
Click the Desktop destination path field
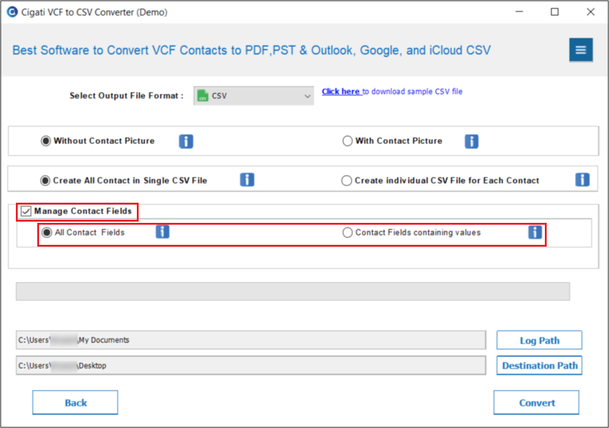coord(251,366)
